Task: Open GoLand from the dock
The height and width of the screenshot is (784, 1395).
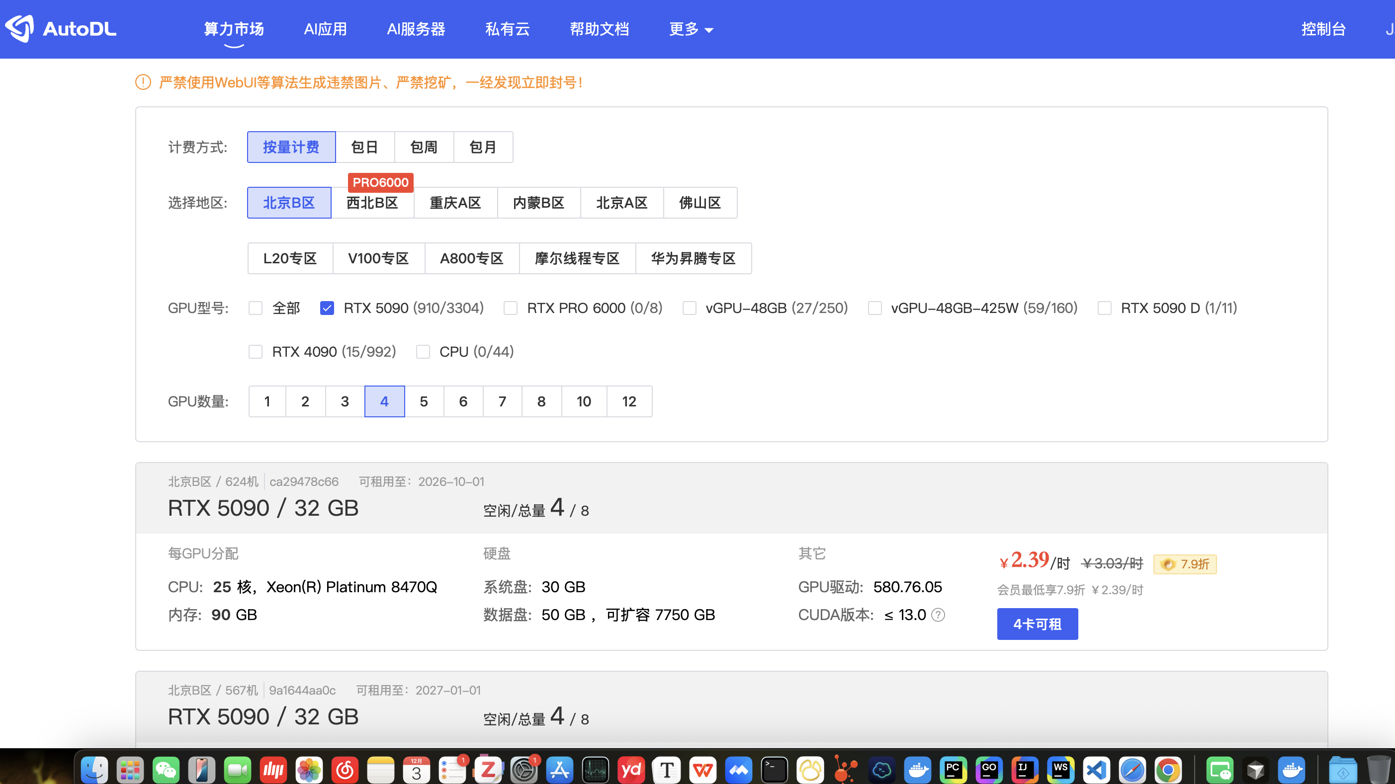Action: (989, 769)
